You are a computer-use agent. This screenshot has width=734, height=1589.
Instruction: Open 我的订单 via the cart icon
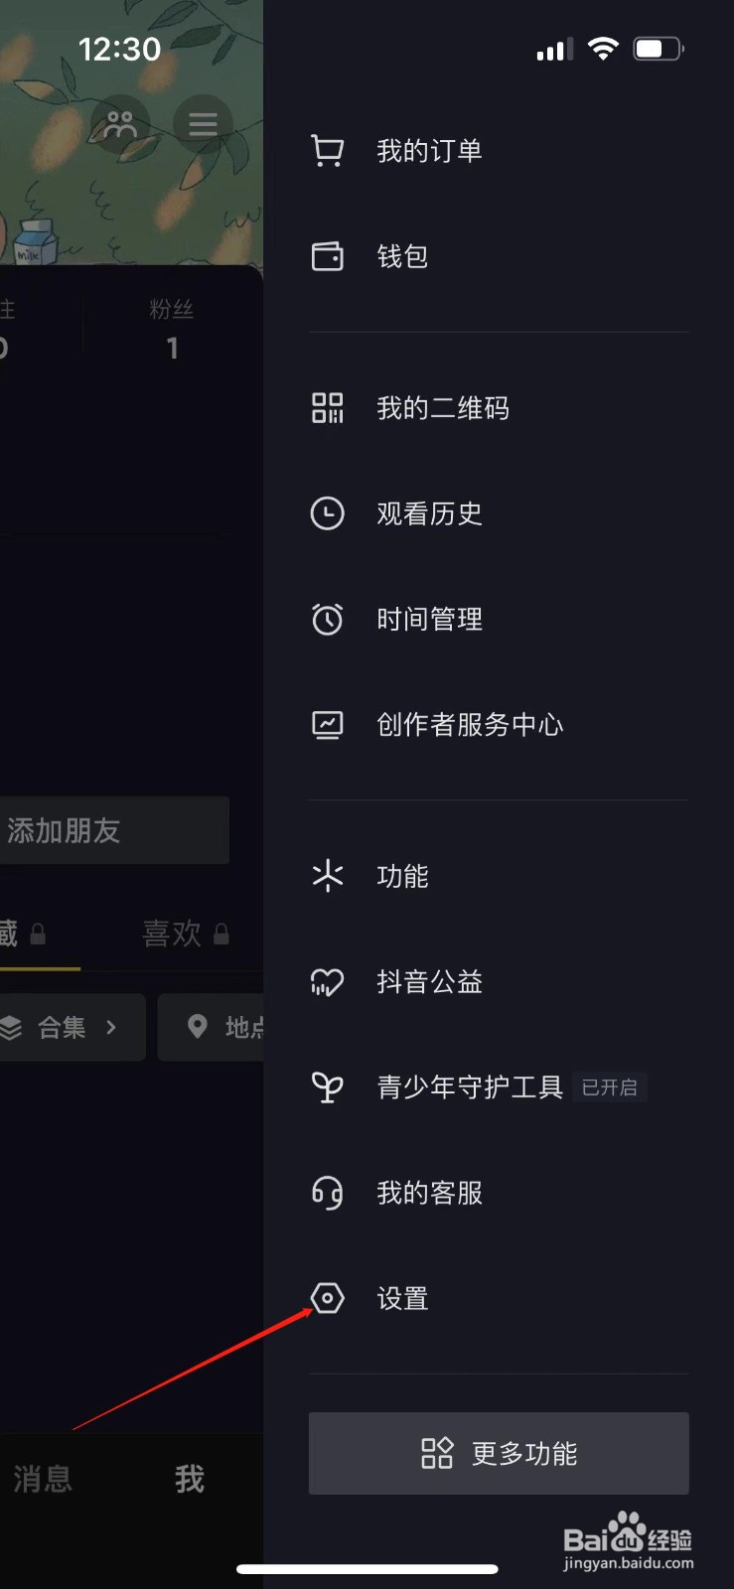(x=328, y=150)
